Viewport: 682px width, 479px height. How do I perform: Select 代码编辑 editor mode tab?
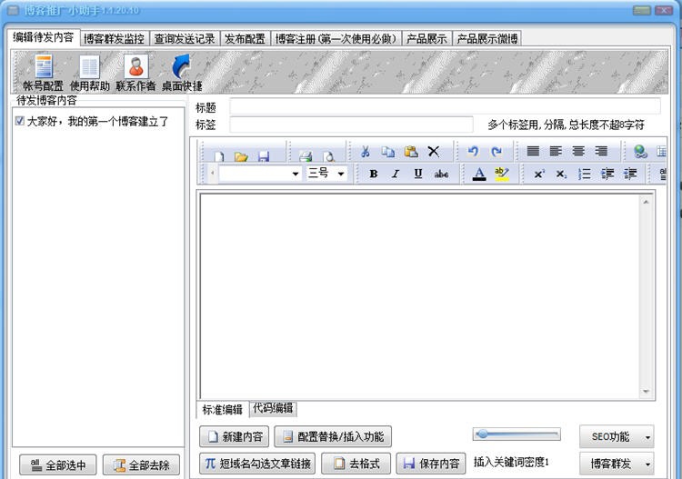click(273, 408)
